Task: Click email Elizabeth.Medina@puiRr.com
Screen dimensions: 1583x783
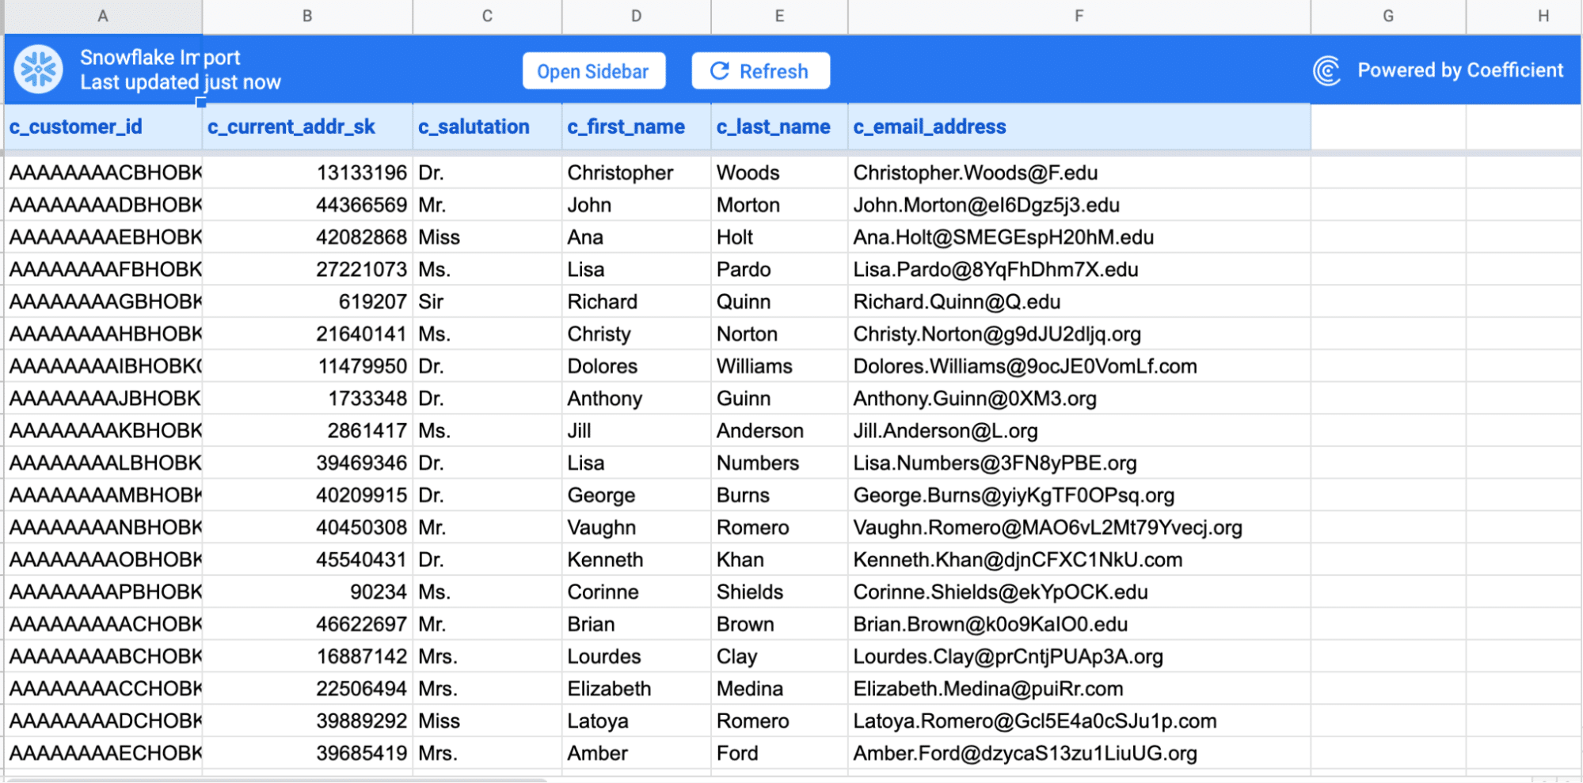Action: pos(1079,689)
